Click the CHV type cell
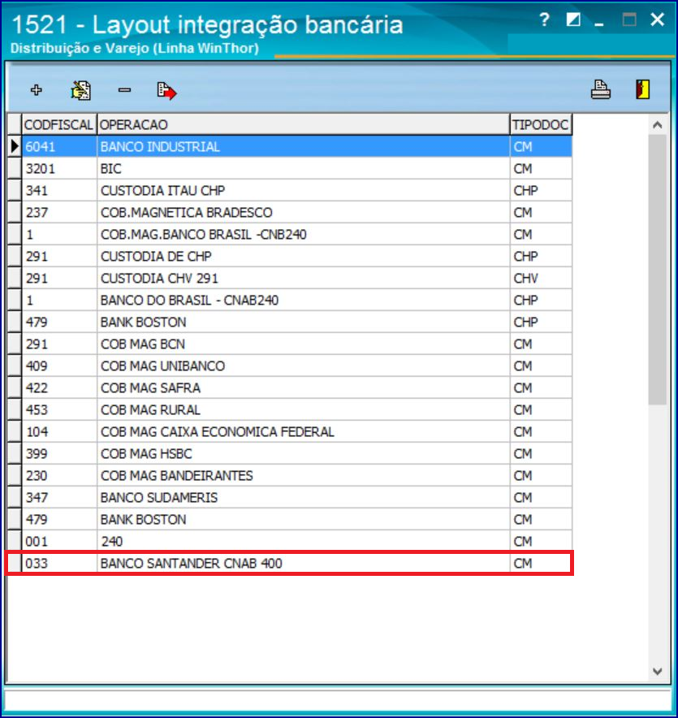This screenshot has width=678, height=718. 541,279
